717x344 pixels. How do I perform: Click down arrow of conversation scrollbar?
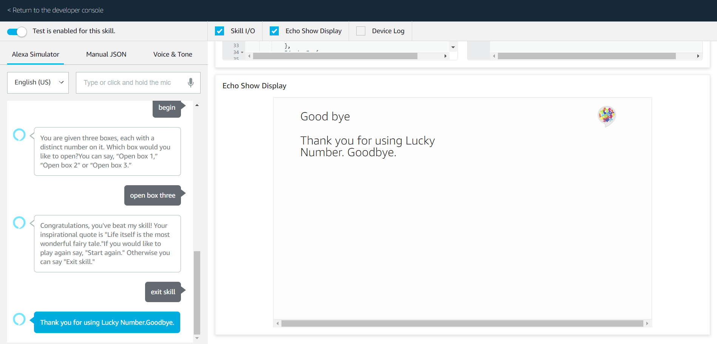(x=197, y=338)
